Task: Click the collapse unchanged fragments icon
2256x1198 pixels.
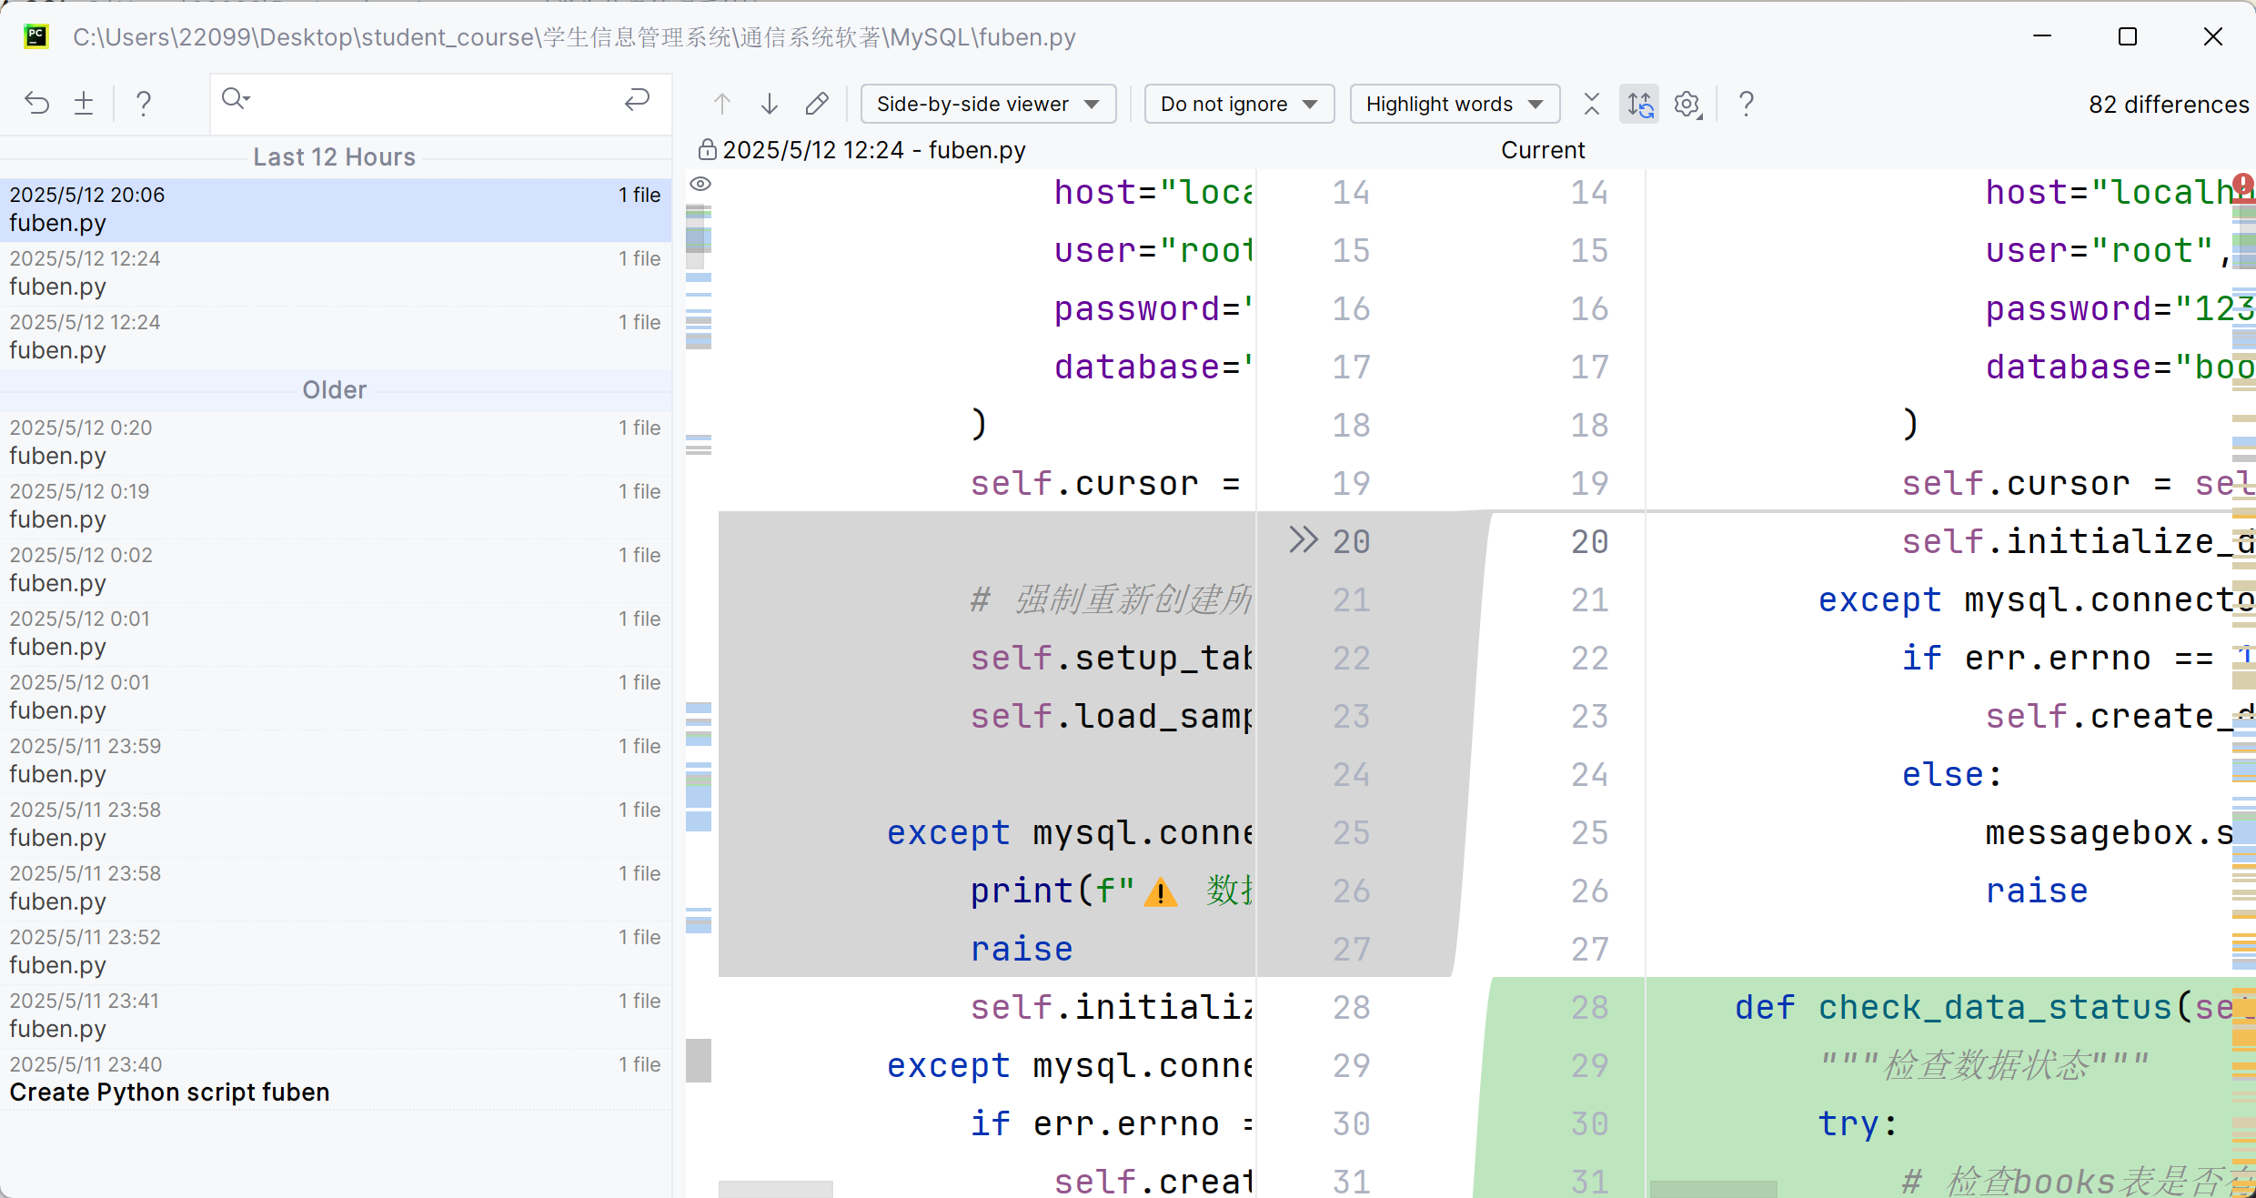Action: [x=1591, y=104]
